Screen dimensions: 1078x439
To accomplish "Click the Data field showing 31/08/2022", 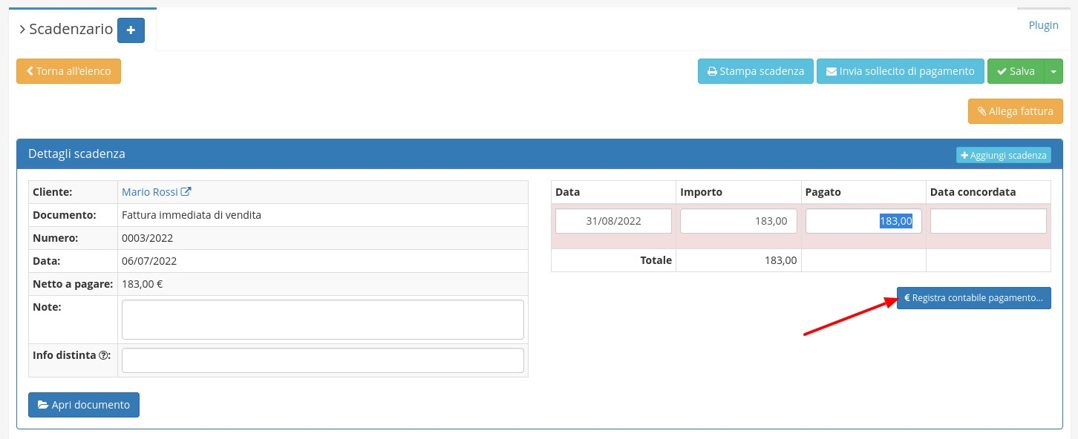I will [x=613, y=221].
